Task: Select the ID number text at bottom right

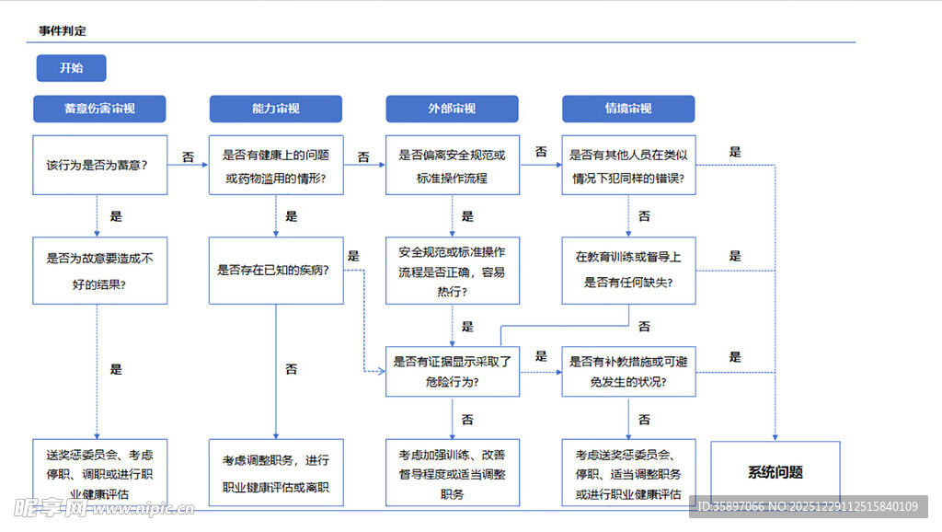Action: coord(805,507)
